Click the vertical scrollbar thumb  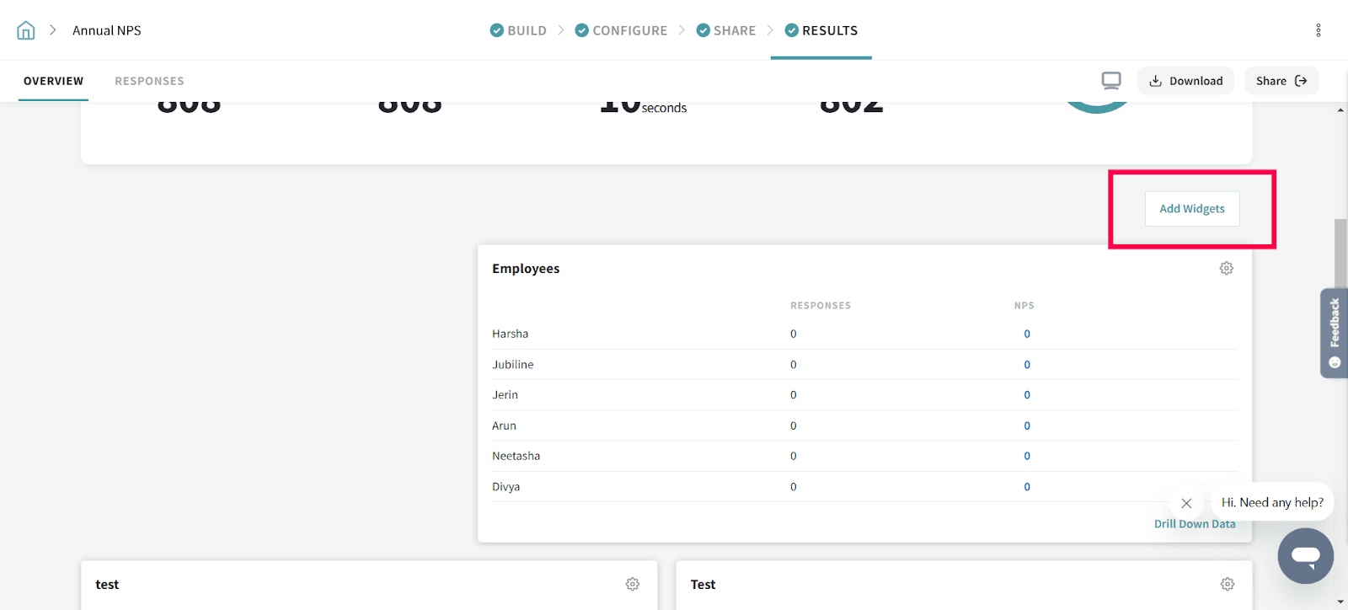(1340, 253)
